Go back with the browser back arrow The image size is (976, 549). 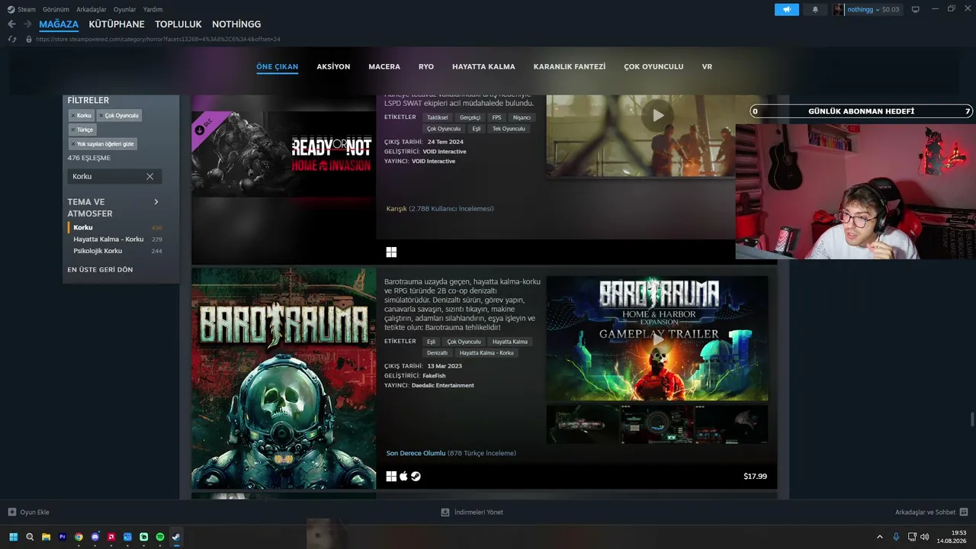11,24
